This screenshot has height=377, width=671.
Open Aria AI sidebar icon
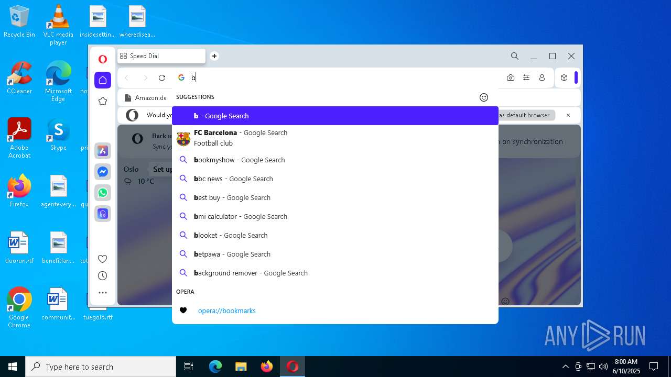click(103, 151)
